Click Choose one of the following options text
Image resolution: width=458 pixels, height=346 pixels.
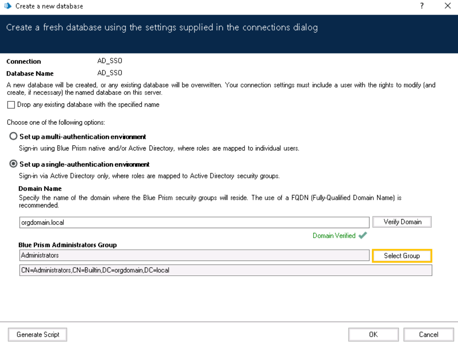[56, 123]
